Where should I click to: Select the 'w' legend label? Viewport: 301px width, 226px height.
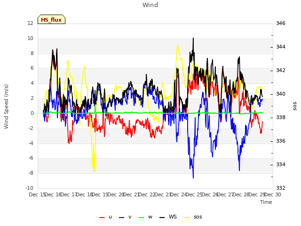[150, 217]
